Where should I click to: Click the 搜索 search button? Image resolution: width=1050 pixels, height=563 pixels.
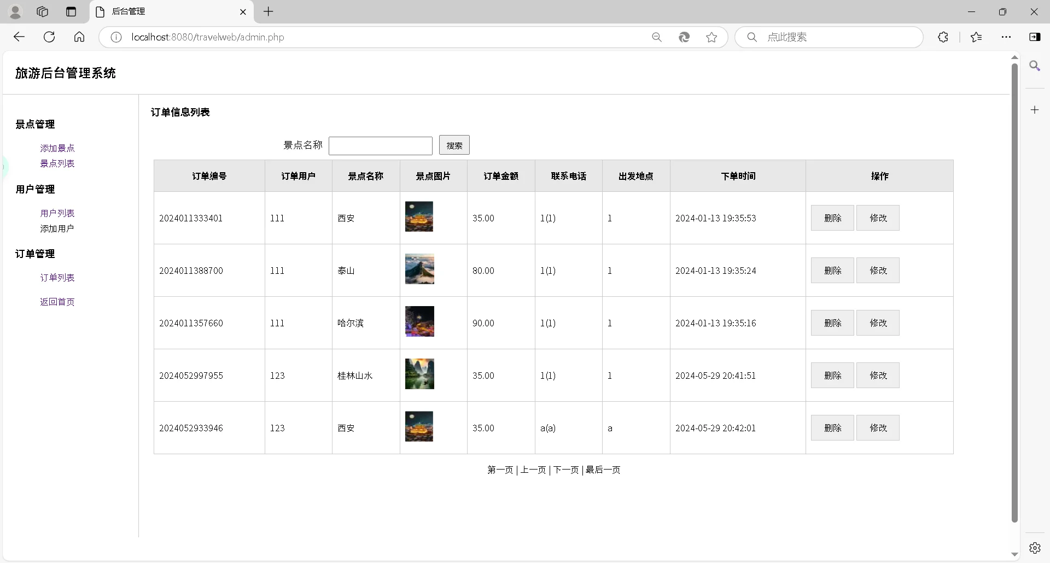[x=454, y=145]
